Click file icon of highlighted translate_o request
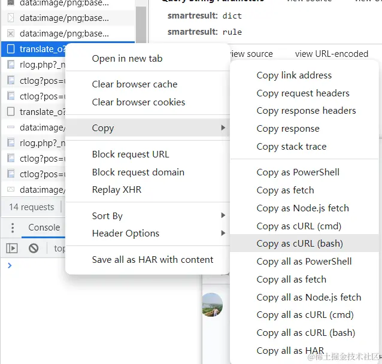 click(11, 49)
